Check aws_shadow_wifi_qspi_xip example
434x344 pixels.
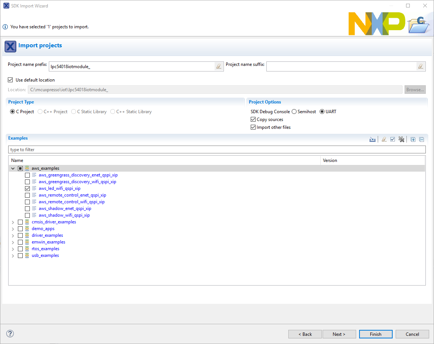[27, 215]
